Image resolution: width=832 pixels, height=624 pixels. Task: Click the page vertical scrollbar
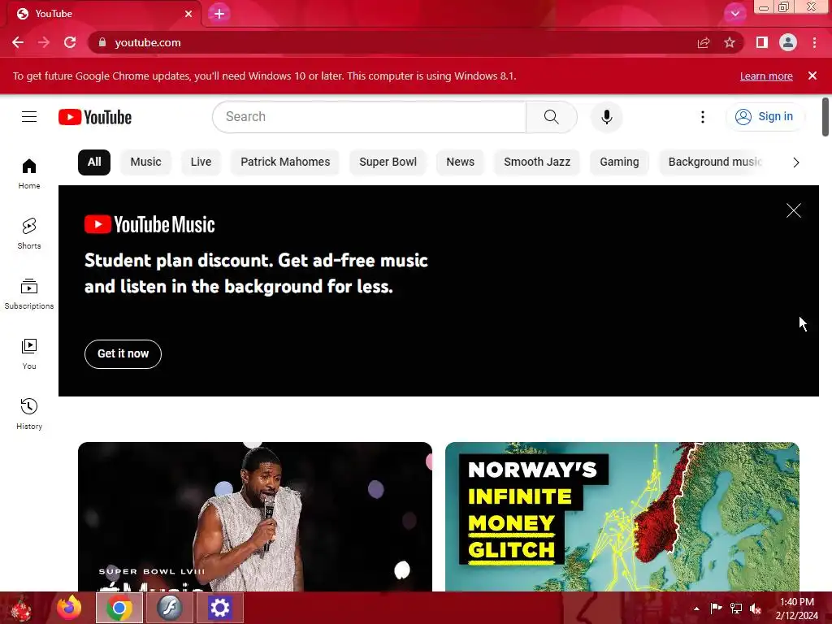click(x=825, y=117)
